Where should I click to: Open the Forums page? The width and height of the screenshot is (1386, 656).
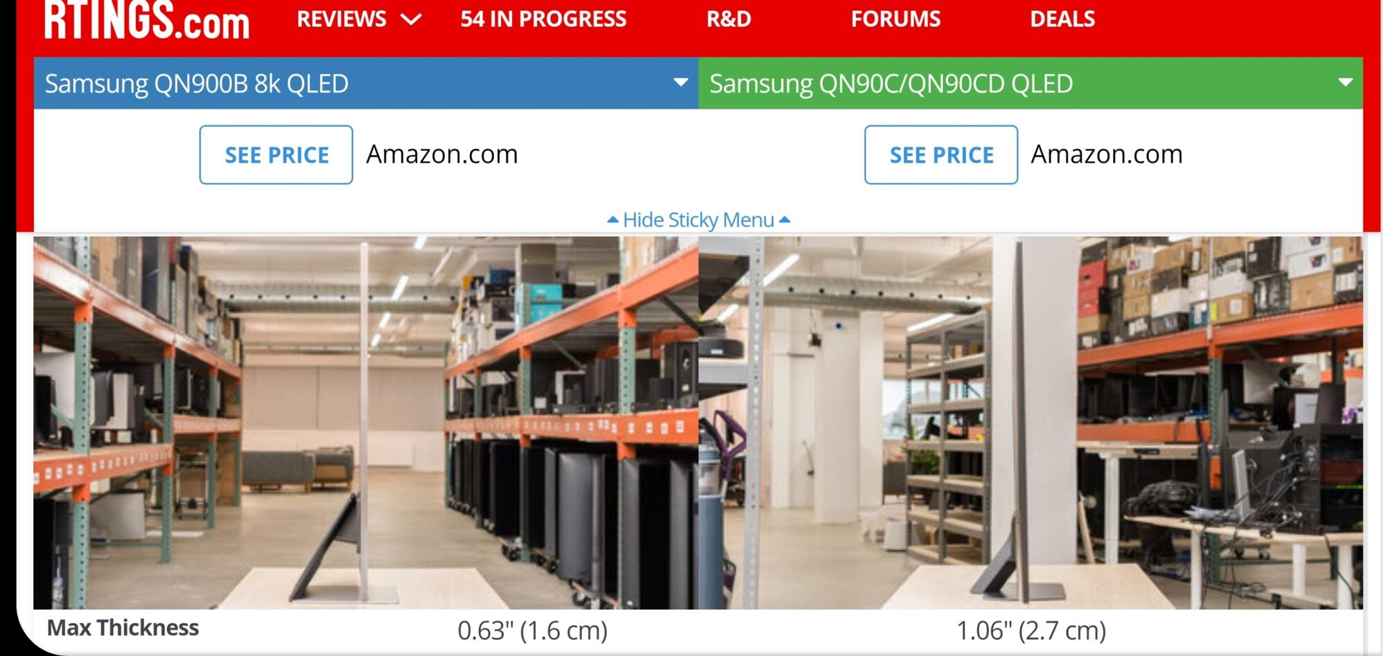pyautogui.click(x=895, y=19)
